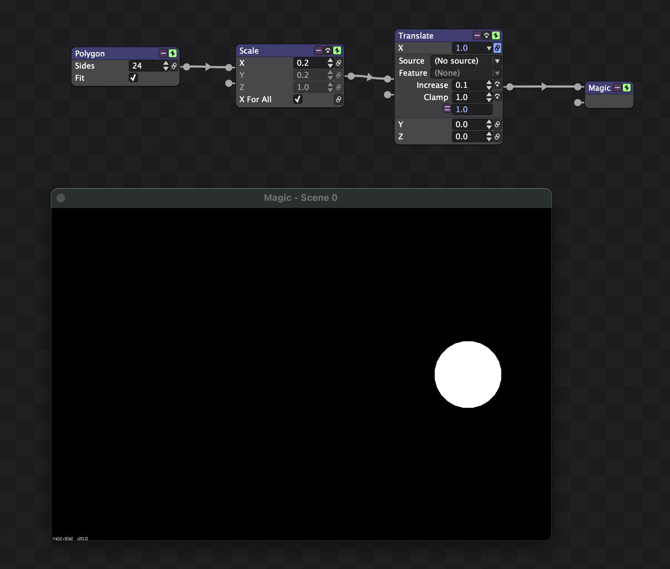Image resolution: width=670 pixels, height=569 pixels.
Task: Click the Translate module output connector
Action: 510,87
